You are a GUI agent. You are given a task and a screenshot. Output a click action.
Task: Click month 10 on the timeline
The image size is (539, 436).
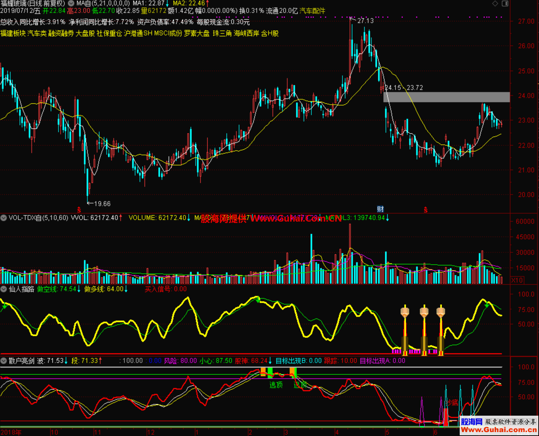tap(54, 432)
